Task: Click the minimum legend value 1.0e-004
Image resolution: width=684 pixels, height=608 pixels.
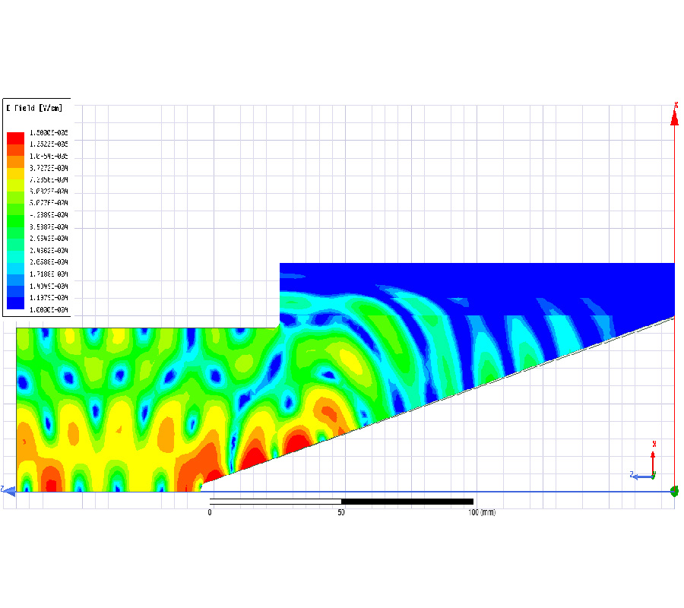Action: point(49,309)
